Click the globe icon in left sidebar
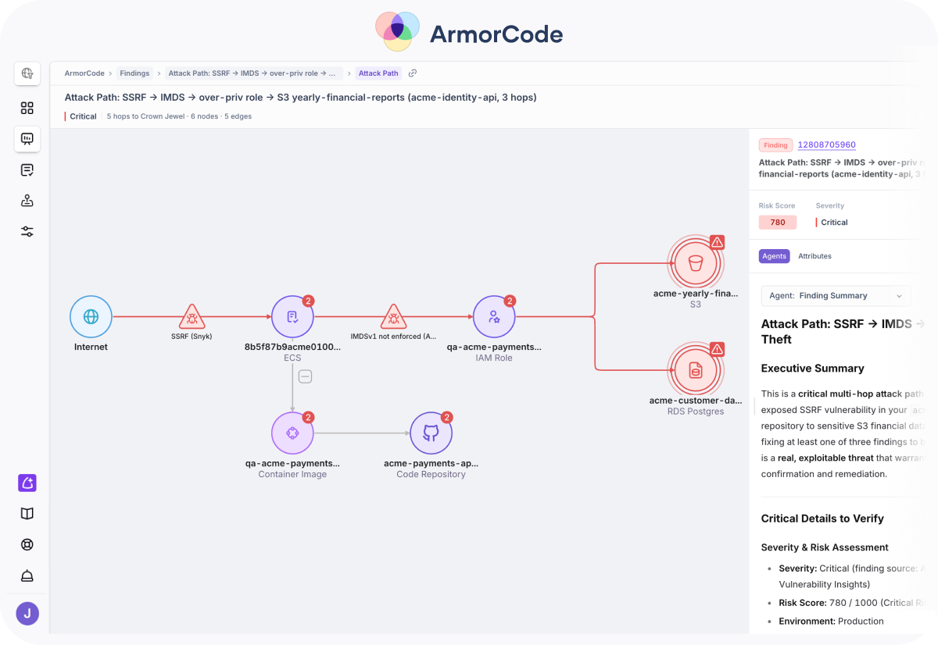The width and height of the screenshot is (938, 645). (x=27, y=73)
